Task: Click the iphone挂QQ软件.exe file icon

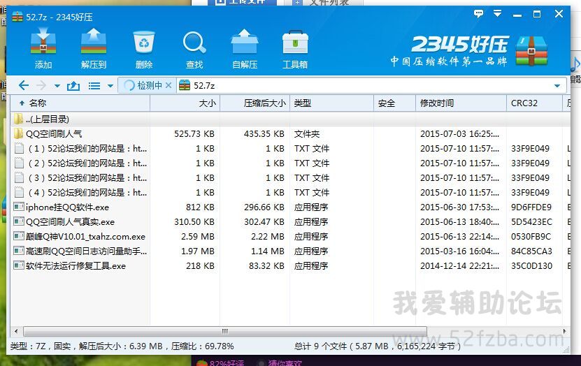Action: pos(18,207)
